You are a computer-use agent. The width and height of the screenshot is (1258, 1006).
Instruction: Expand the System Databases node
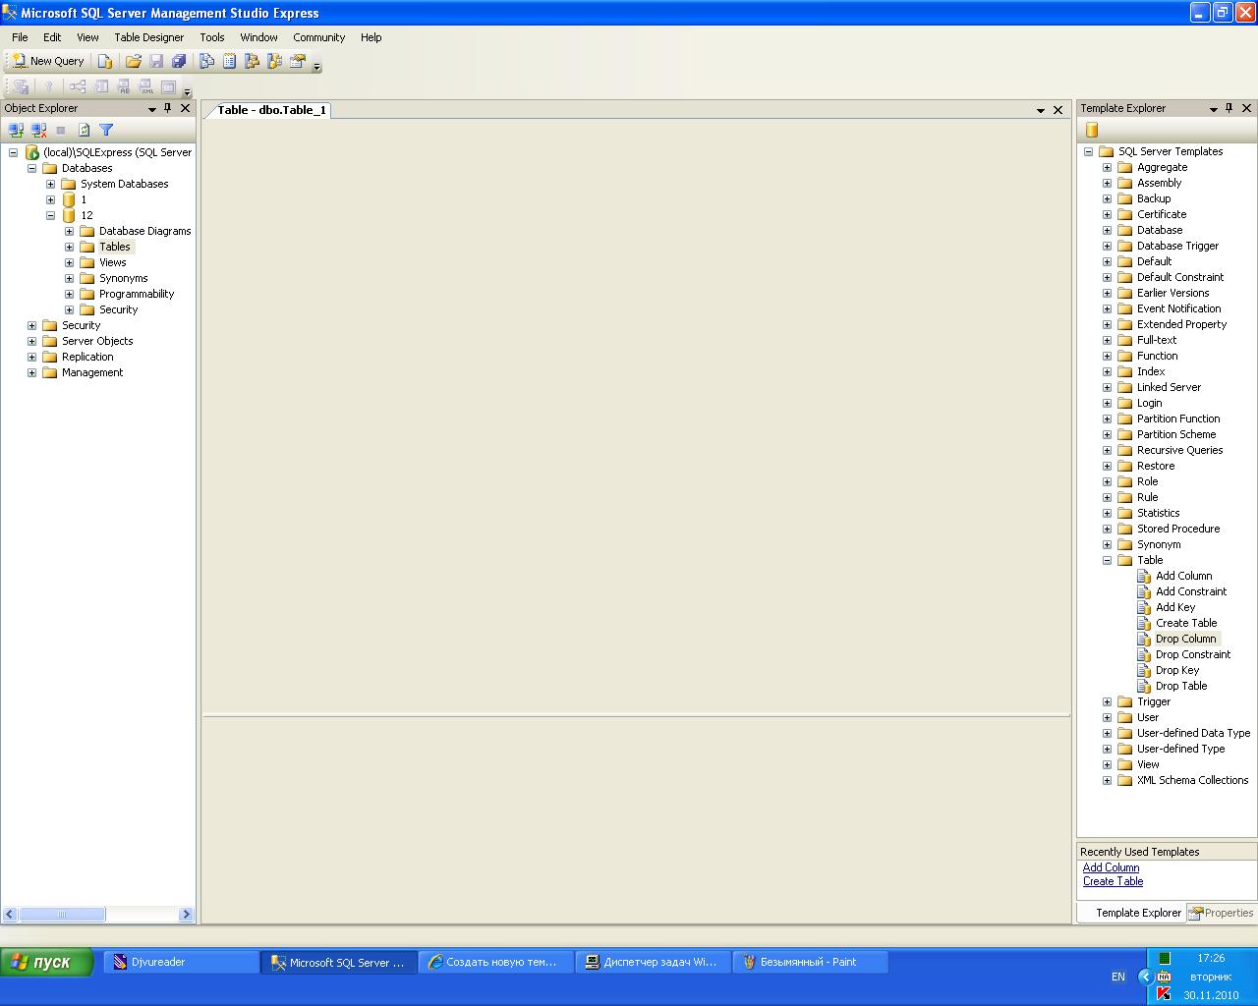[x=50, y=184]
